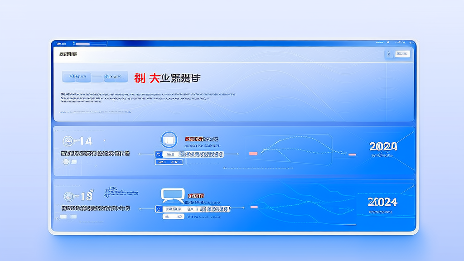Click the pink marker left of first row chart

click(253, 154)
